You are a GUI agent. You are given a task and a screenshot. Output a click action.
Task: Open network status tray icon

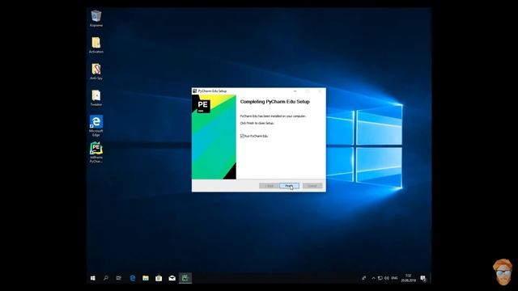(380, 278)
